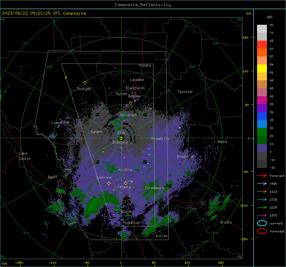
Task: Select the orange 111V arrow icon
Action: (x=262, y=191)
